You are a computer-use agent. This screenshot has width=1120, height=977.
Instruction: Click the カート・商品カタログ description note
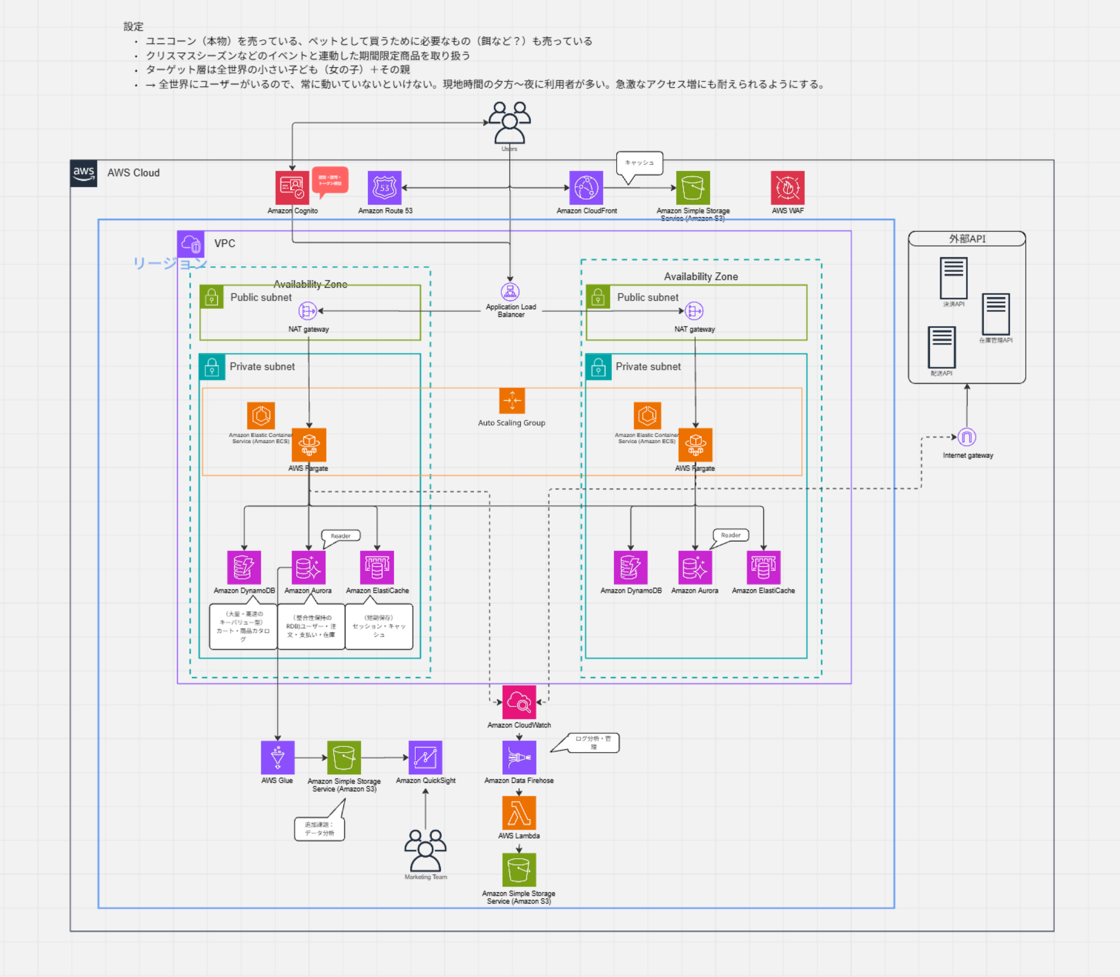[x=243, y=626]
